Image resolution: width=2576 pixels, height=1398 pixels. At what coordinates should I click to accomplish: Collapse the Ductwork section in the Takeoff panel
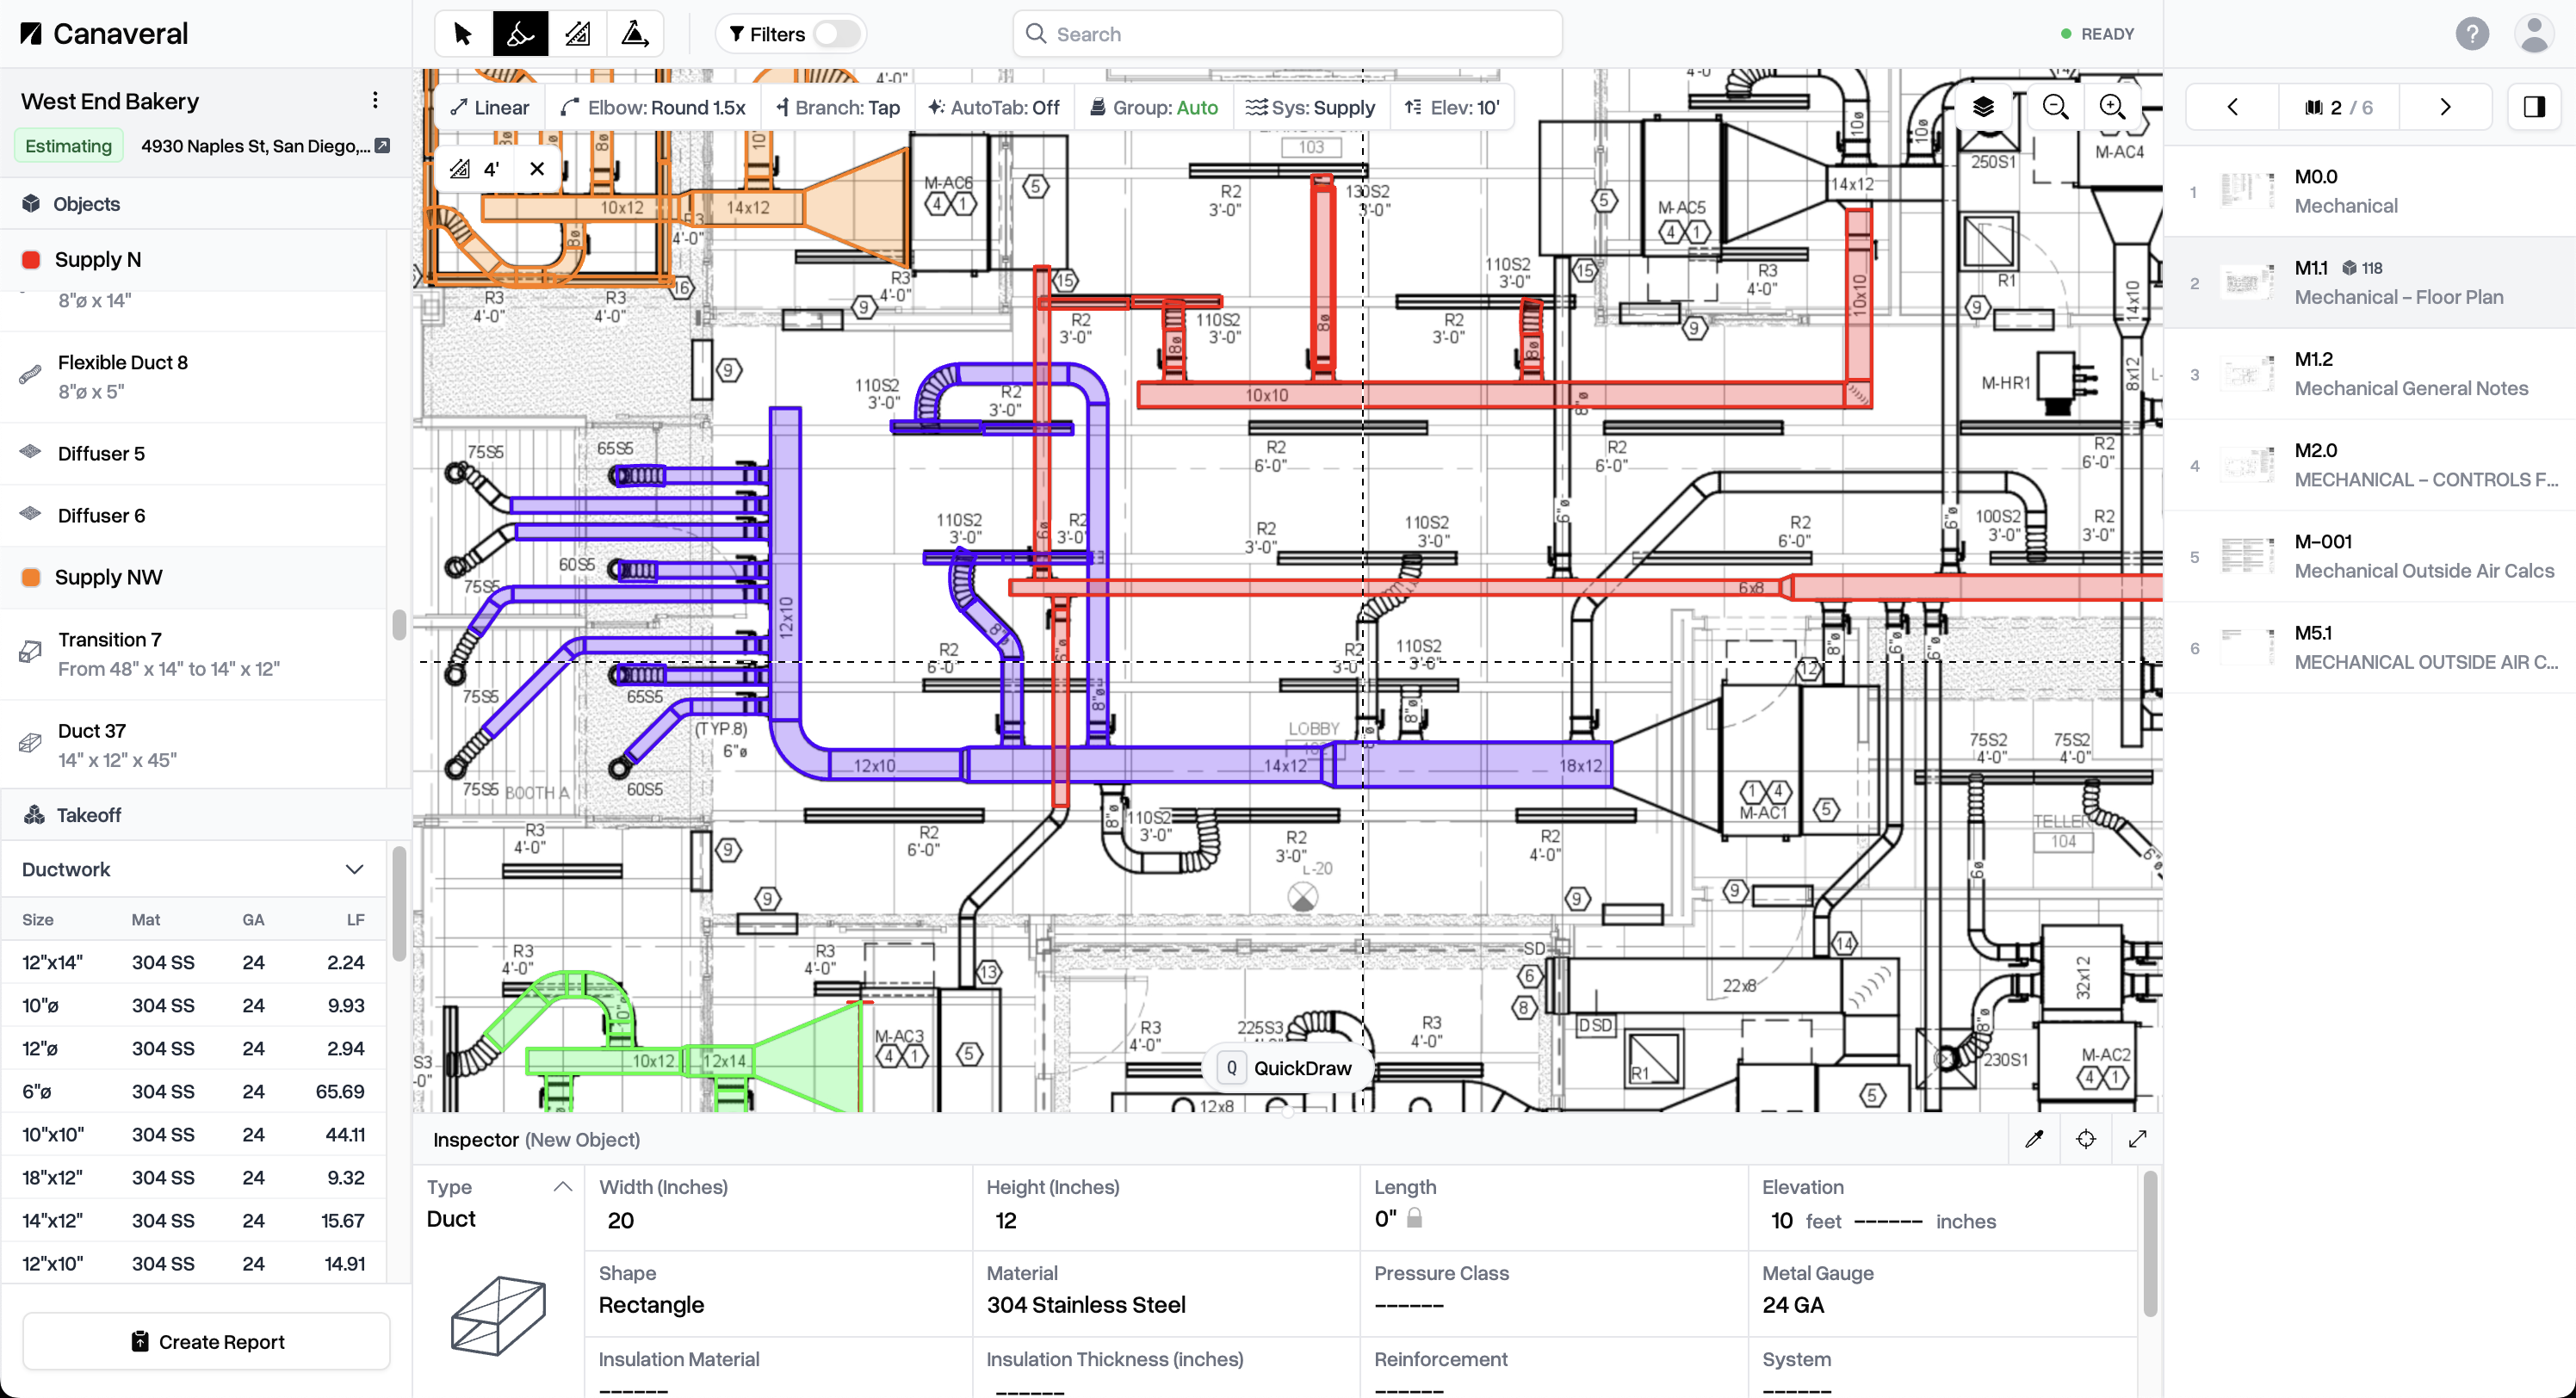point(354,869)
